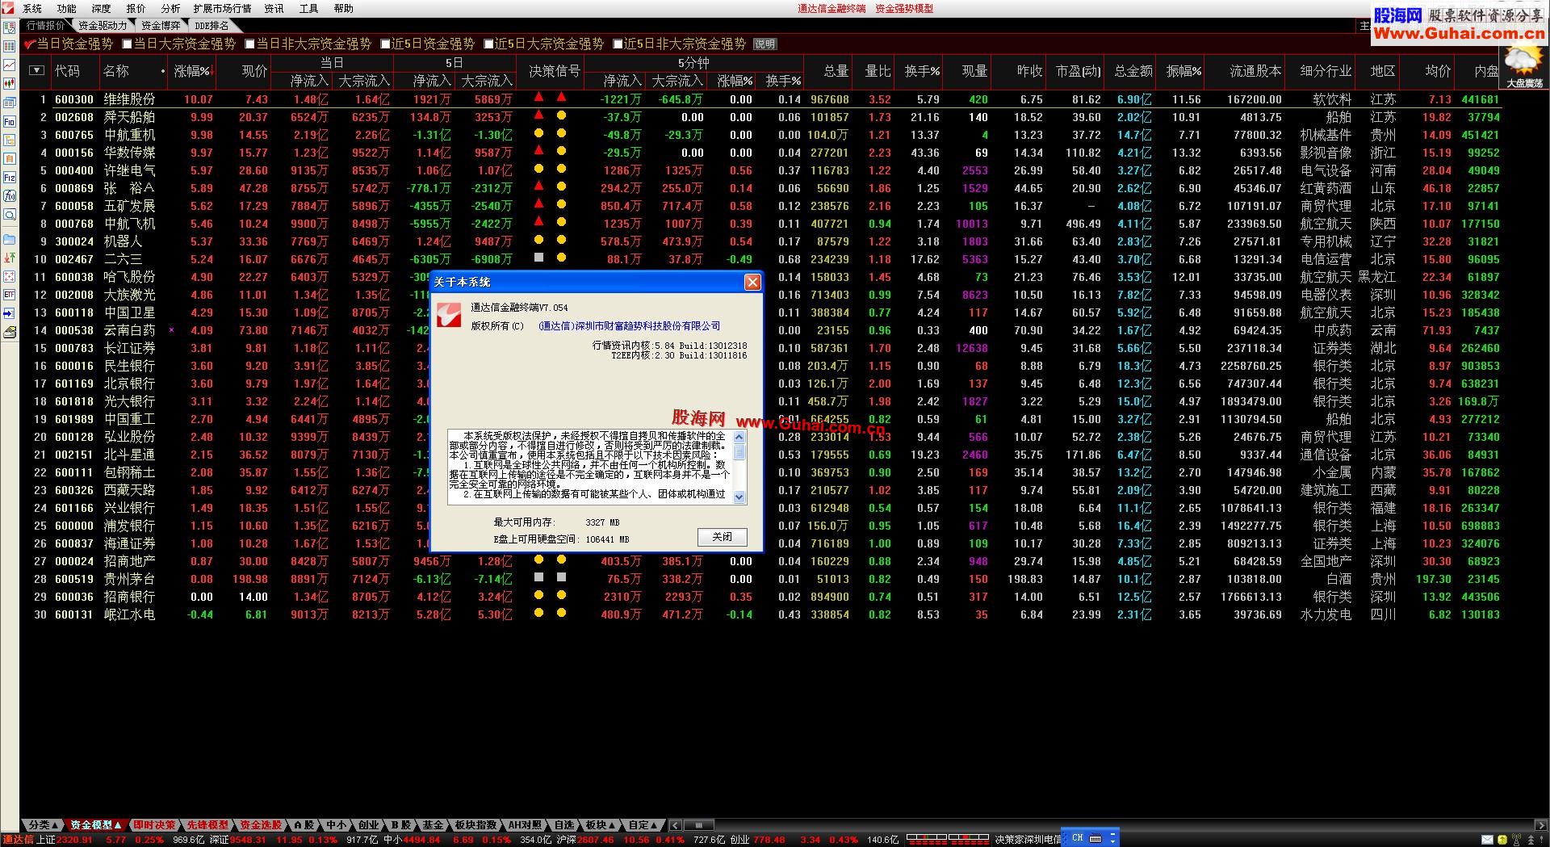Close the 关于本系统 dialog with X
Screen dimensions: 1550x847
pos(752,282)
